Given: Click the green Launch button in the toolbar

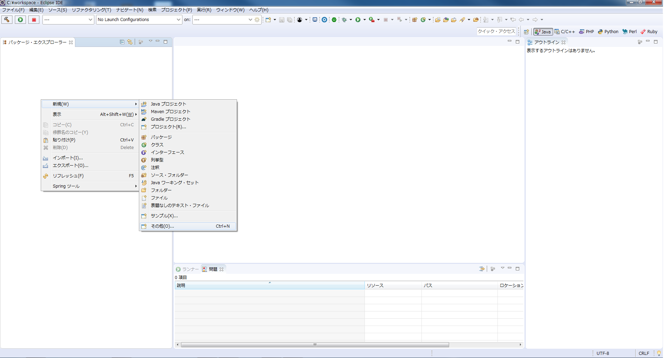Looking at the screenshot, I should pyautogui.click(x=20, y=20).
